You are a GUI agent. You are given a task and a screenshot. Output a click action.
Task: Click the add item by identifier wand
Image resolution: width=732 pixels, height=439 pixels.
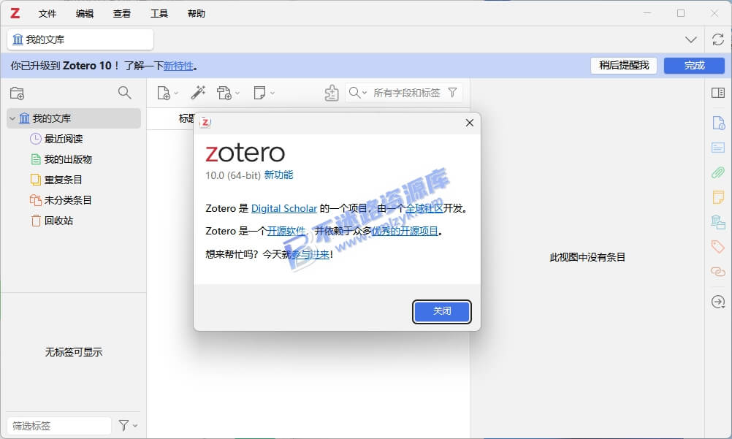point(198,93)
